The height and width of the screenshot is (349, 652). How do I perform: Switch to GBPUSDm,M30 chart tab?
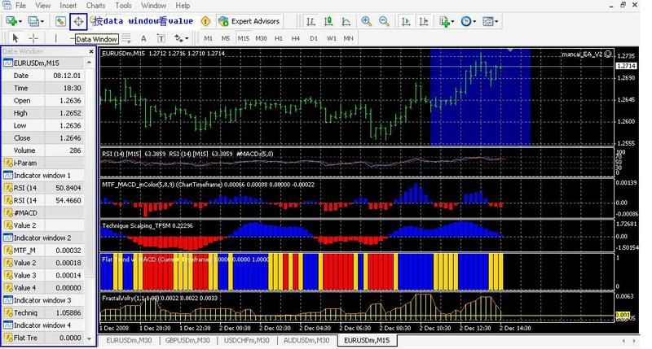coord(187,340)
